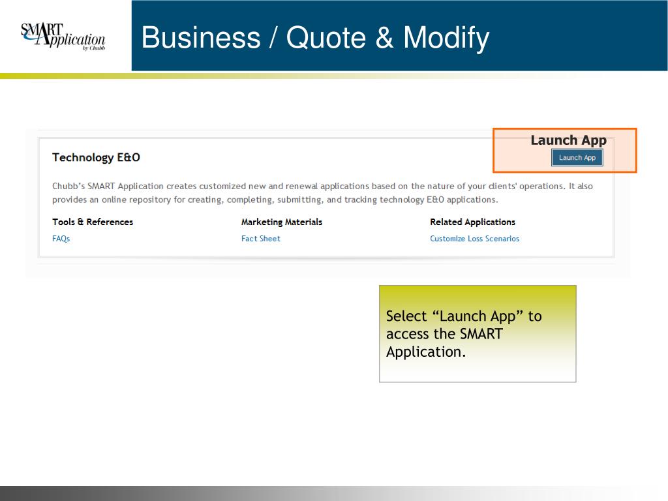
Task: Click the Business / Quote & Modify title
Action: [x=315, y=37]
